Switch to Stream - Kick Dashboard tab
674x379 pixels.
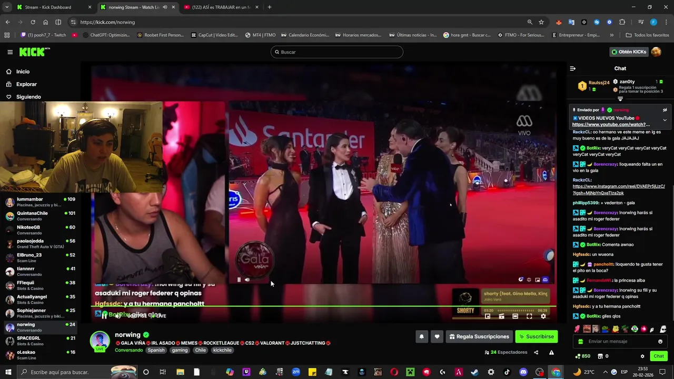[54, 7]
